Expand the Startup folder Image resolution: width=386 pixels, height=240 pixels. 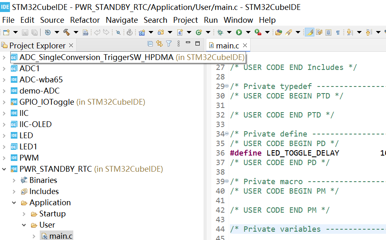[24, 214]
